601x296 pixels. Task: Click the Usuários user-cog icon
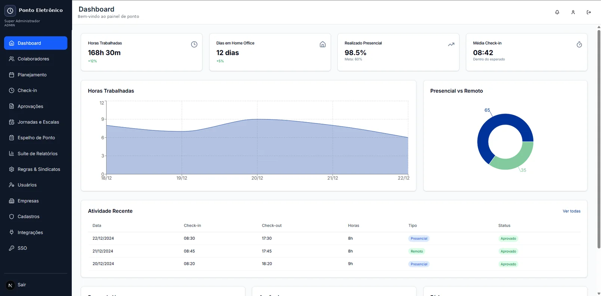tap(12, 185)
